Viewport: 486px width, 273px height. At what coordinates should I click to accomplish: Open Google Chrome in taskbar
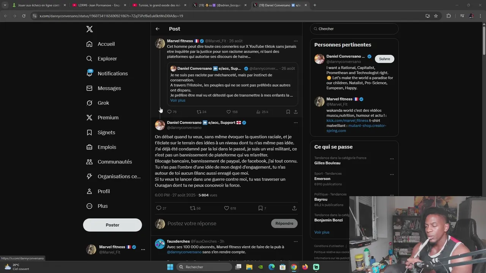click(x=294, y=267)
